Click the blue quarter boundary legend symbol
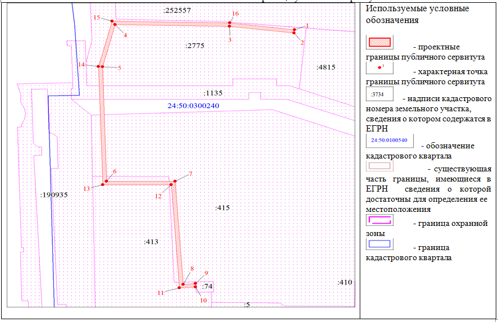This screenshot has height=322, width=498. click(x=379, y=244)
